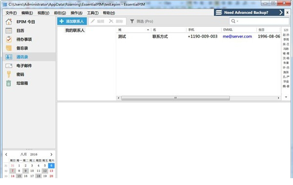Open EPIM 今日 home icon
Screen dimensions: 293x185
[x=9, y=21]
